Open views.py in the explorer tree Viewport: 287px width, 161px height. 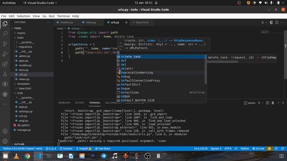(24, 79)
